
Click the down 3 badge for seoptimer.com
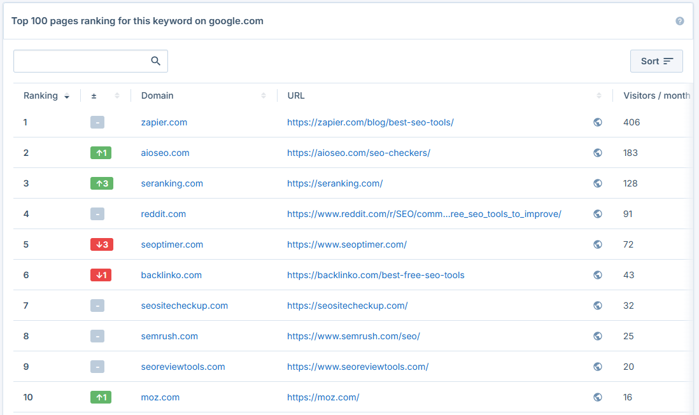[102, 244]
